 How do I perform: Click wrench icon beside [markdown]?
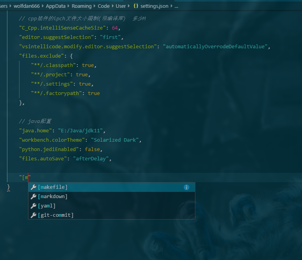point(33,197)
